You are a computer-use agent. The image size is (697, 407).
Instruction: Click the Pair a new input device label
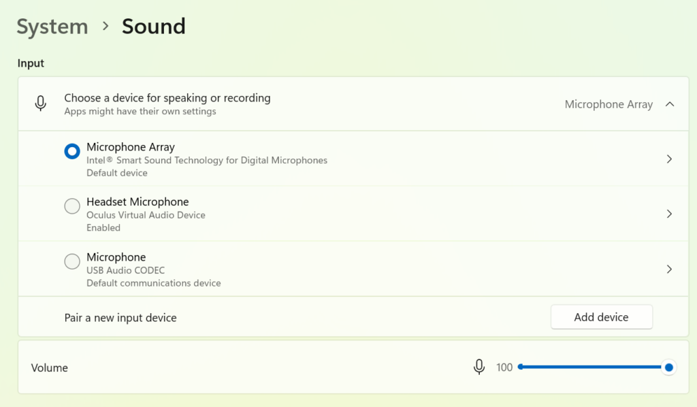(x=120, y=318)
